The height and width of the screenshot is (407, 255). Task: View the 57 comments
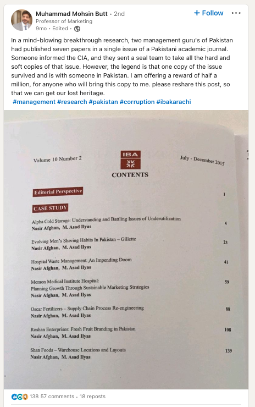(x=57, y=397)
